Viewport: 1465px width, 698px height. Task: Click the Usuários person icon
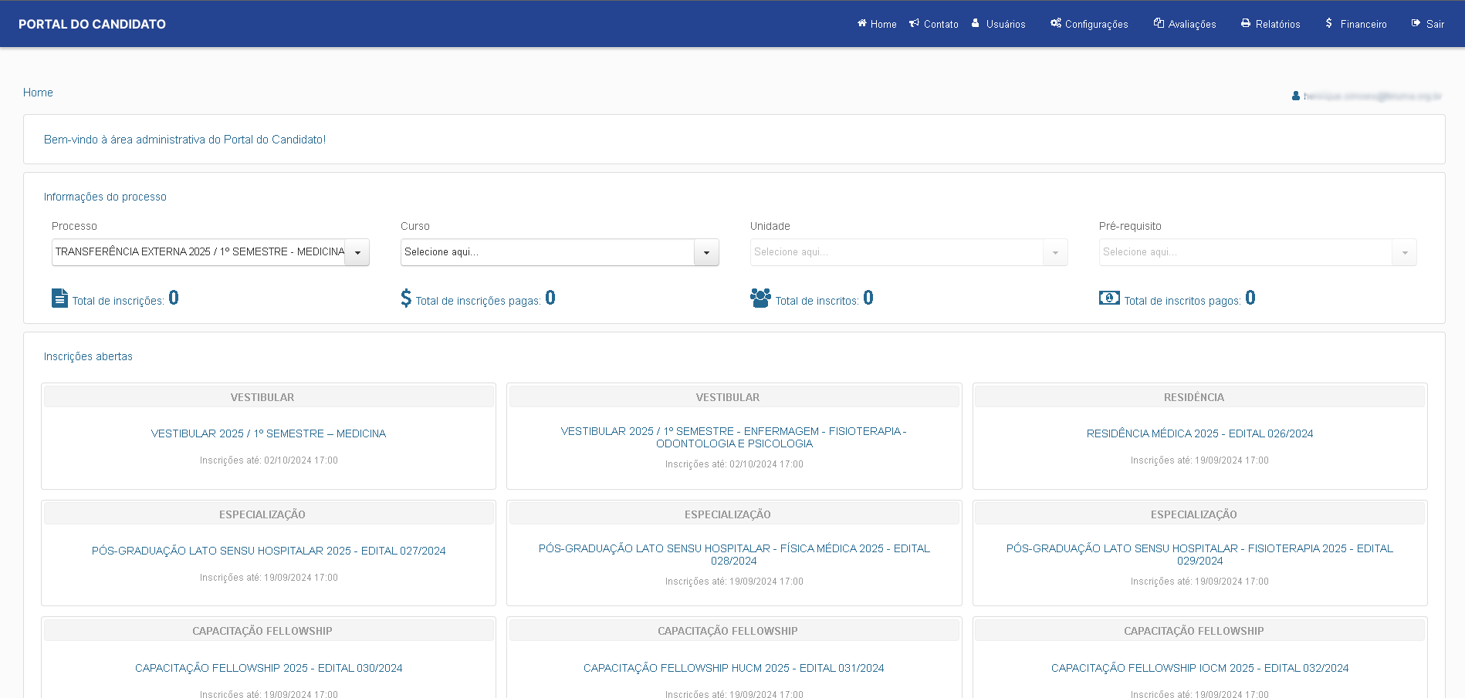pyautogui.click(x=976, y=23)
